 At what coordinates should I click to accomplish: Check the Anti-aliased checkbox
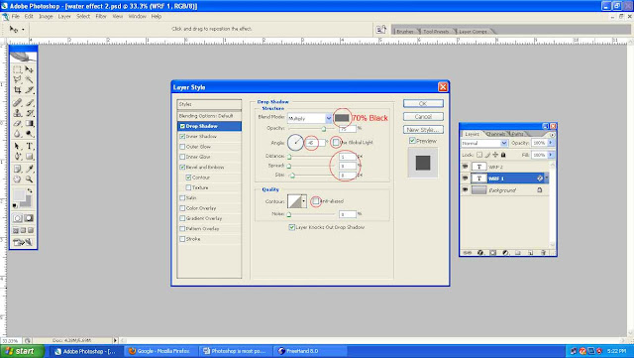[x=316, y=201]
